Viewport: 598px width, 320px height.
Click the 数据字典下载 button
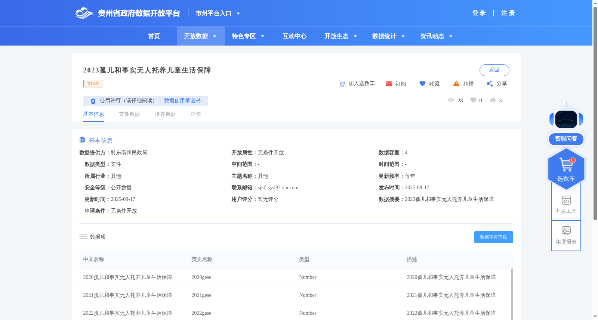(x=493, y=237)
